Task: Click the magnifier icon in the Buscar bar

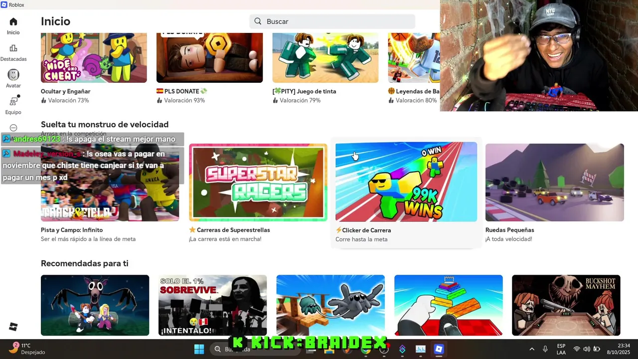Action: tap(258, 21)
